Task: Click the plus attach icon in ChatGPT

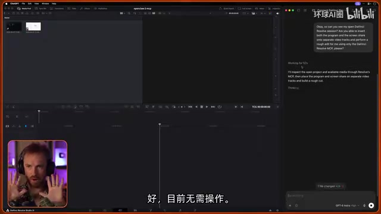Action: pyautogui.click(x=290, y=206)
